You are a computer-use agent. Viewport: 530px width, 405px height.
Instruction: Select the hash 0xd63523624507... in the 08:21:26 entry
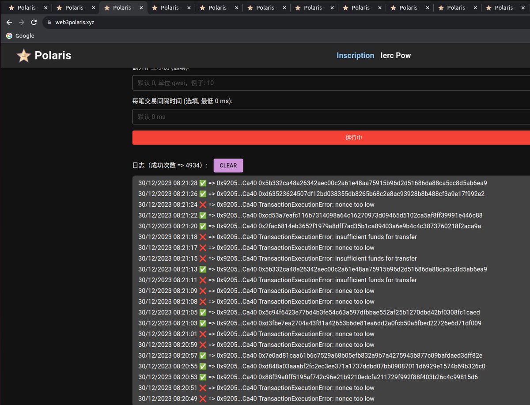point(371,194)
